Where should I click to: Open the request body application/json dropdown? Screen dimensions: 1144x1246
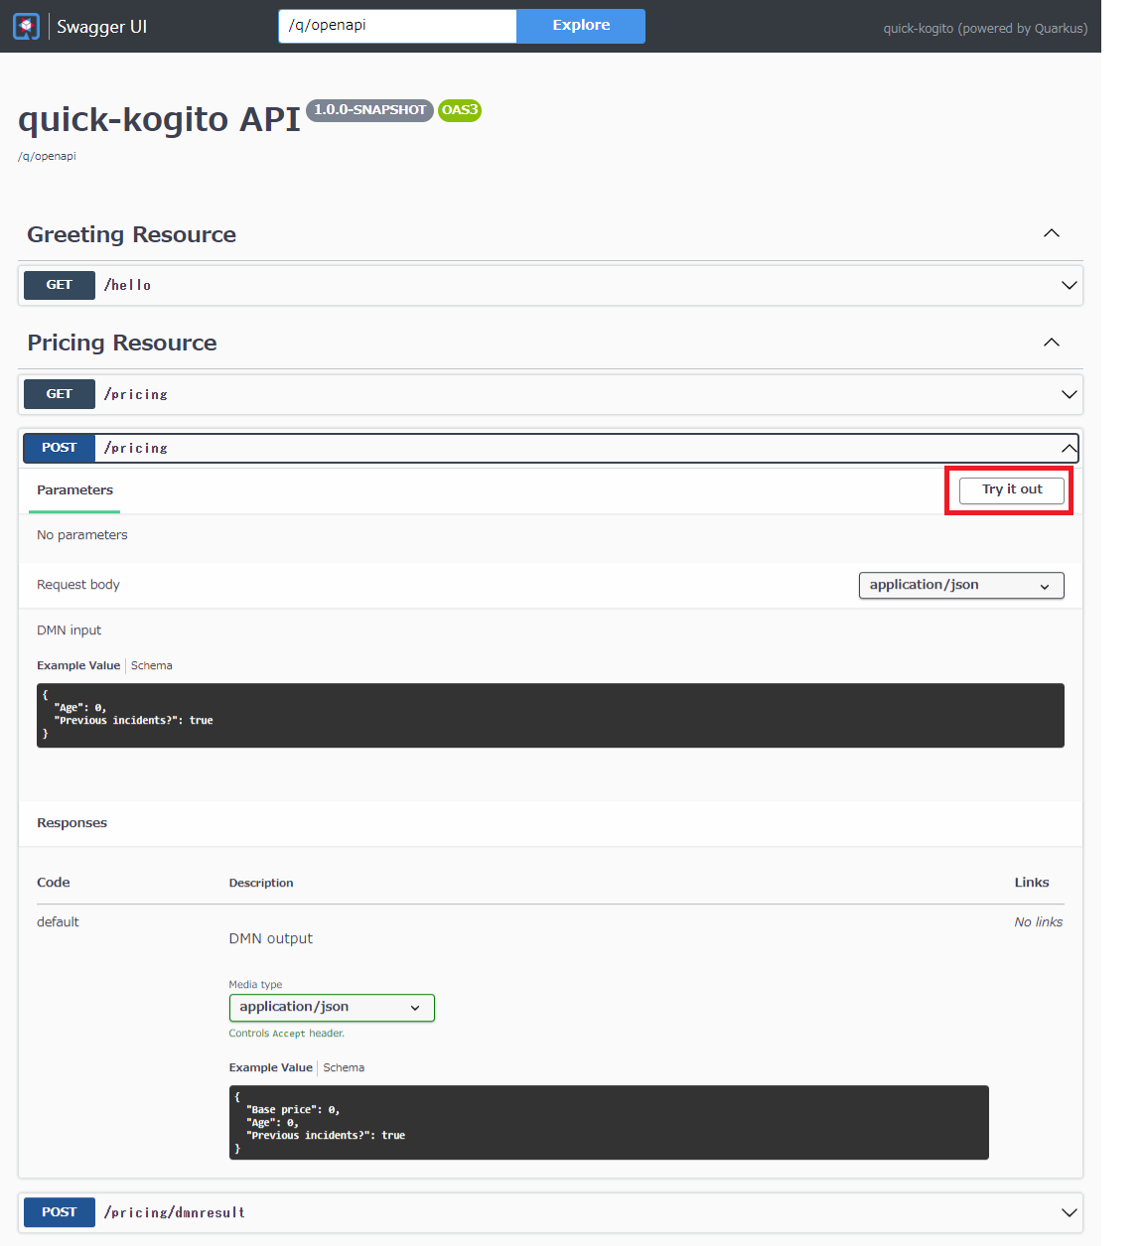tap(961, 586)
